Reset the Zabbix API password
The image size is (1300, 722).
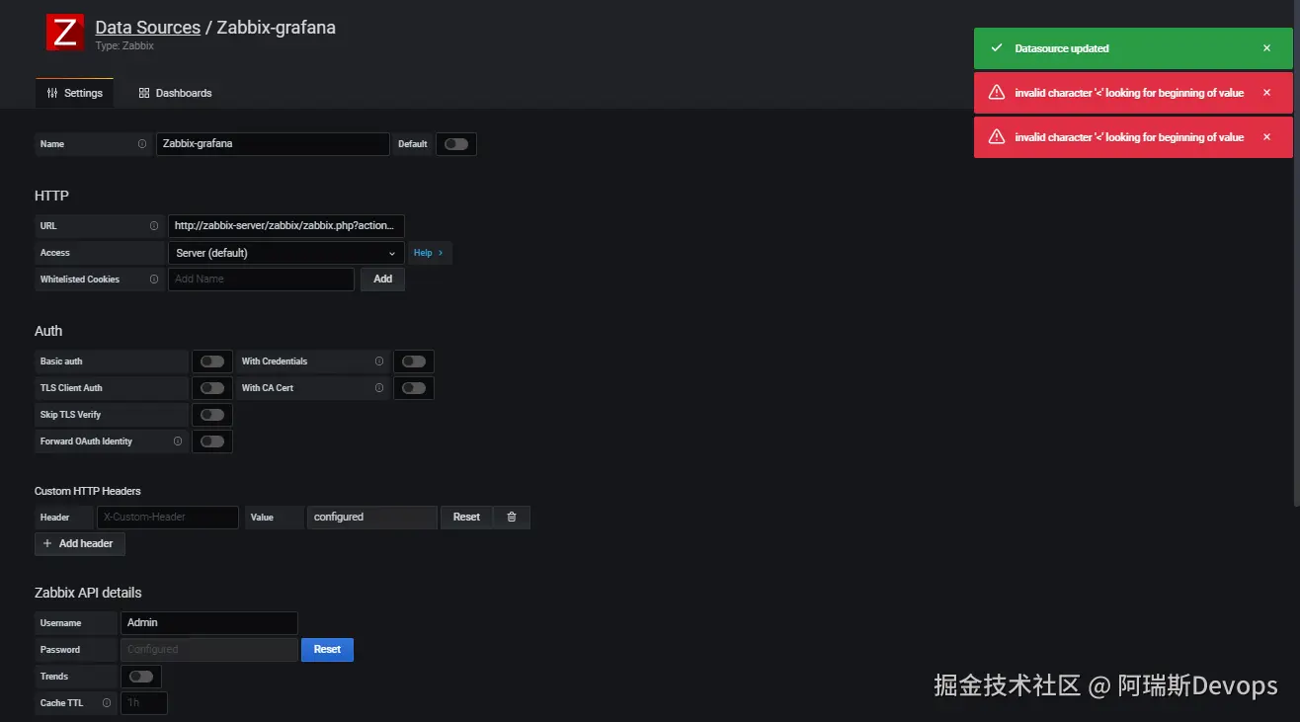coord(327,650)
